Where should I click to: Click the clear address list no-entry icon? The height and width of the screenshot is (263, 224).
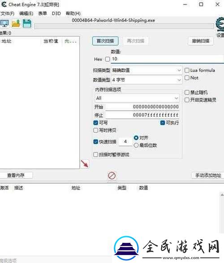112,176
